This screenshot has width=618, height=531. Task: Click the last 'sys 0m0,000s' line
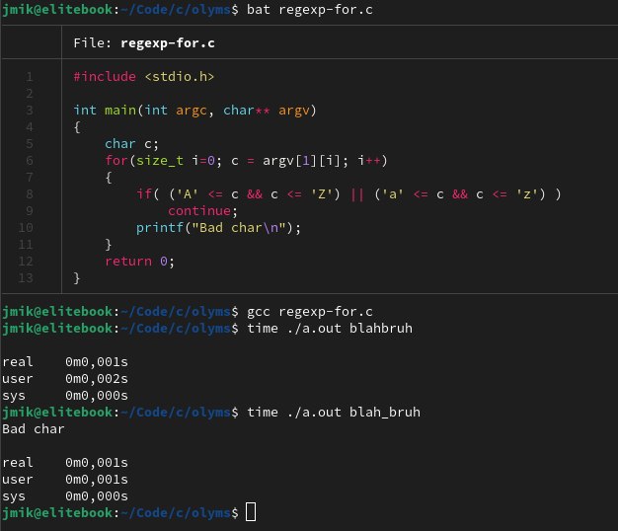(x=65, y=496)
